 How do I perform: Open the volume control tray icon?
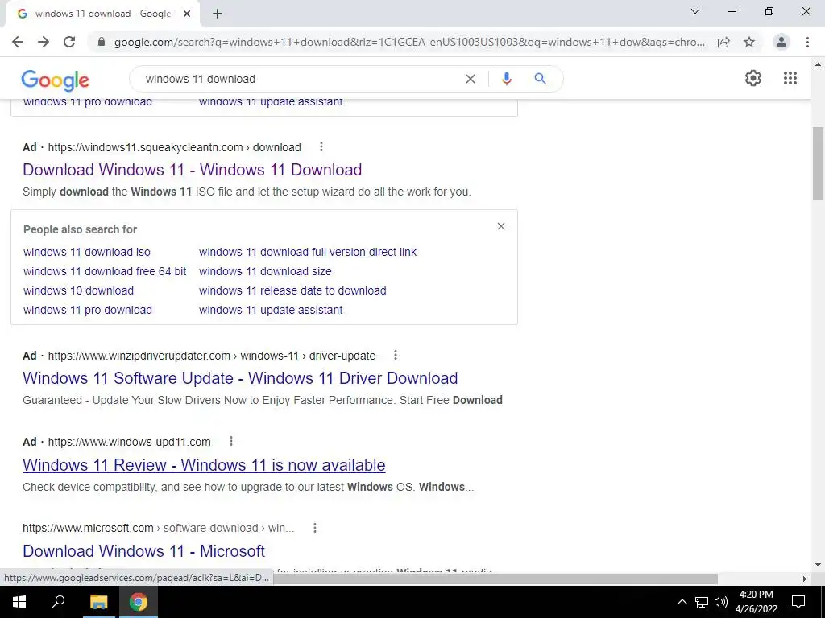click(x=721, y=602)
